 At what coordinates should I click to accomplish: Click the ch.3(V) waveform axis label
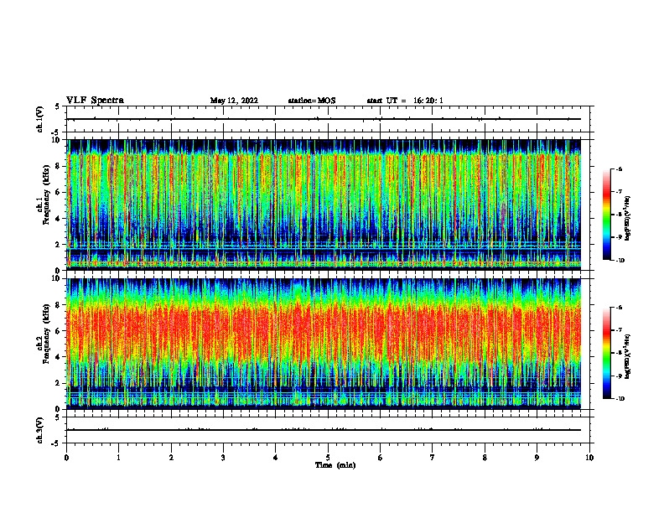pos(40,430)
